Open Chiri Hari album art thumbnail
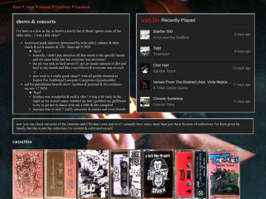The height and width of the screenshot is (199, 266). pos(145,68)
